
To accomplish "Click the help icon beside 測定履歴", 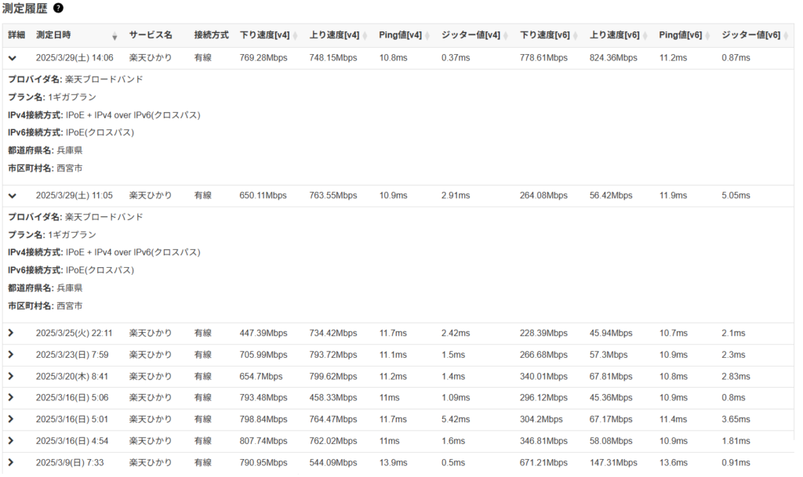I will pos(58,8).
